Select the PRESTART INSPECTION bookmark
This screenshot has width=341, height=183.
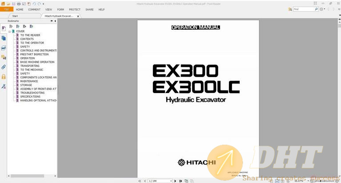tap(34, 55)
